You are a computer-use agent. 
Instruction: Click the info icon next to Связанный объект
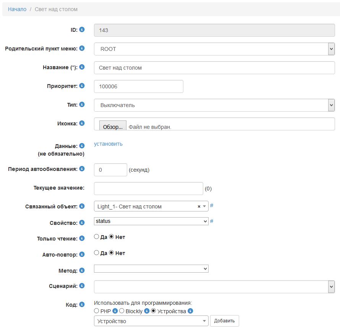(x=82, y=206)
